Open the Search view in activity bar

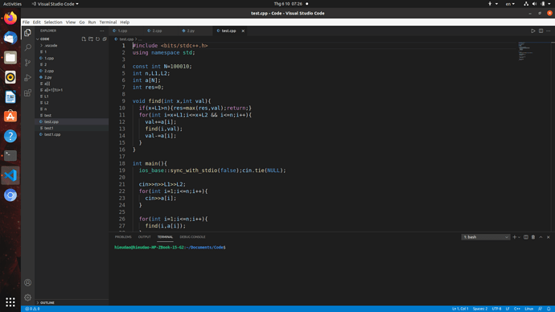[x=27, y=47]
